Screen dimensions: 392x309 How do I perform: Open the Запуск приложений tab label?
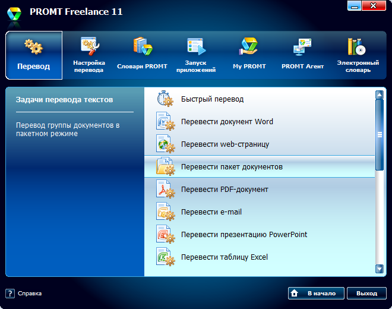coord(196,67)
